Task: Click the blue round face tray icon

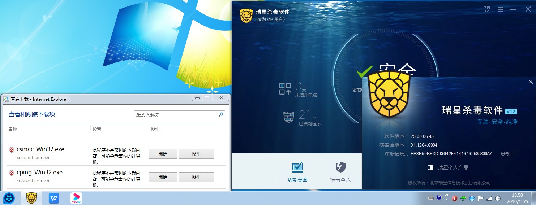Action: (472, 198)
